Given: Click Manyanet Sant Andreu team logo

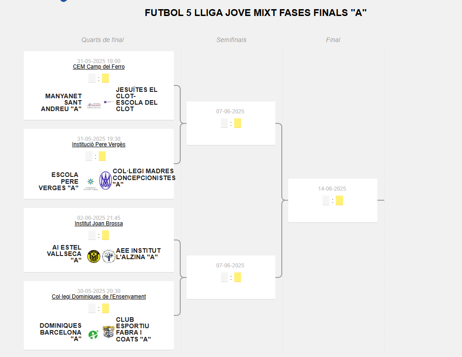Looking at the screenshot, I should 94,105.
